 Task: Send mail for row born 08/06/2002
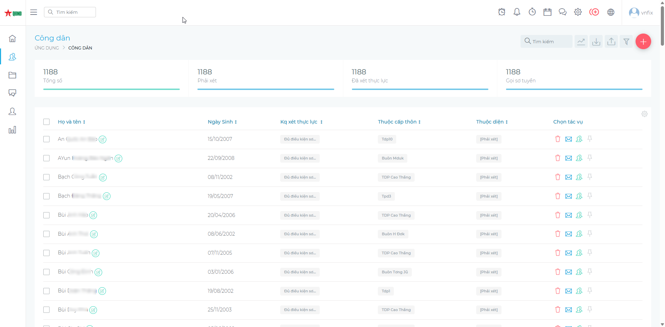point(568,234)
